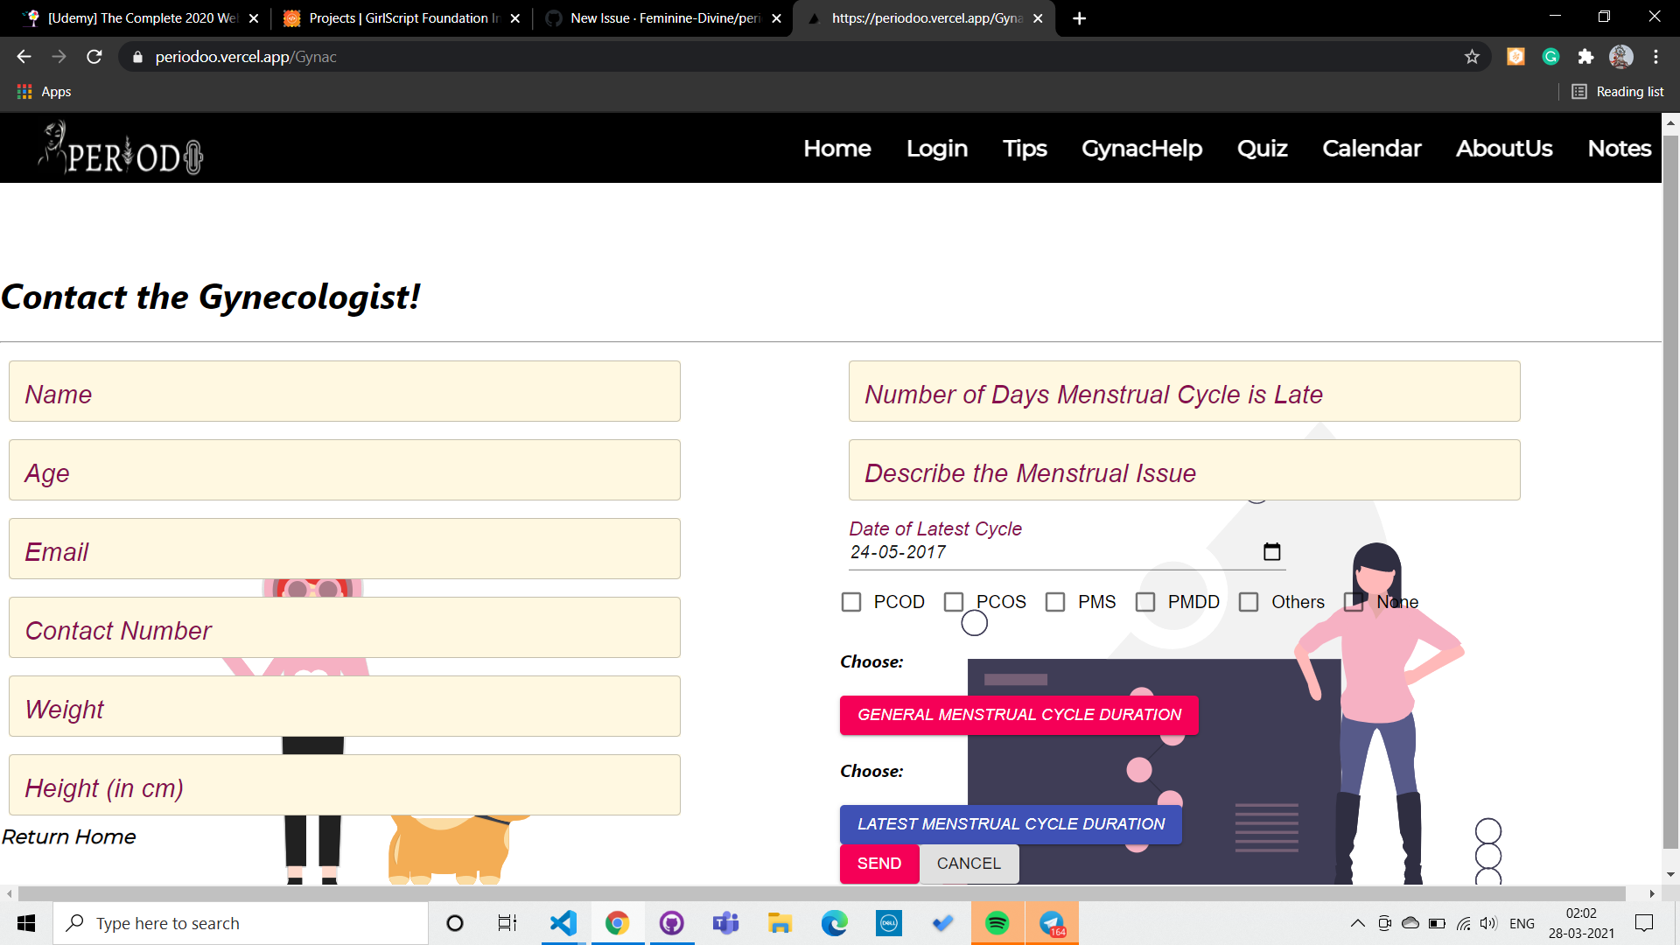This screenshot has width=1680, height=945.
Task: Click the browser extensions puzzle icon
Action: tap(1586, 56)
